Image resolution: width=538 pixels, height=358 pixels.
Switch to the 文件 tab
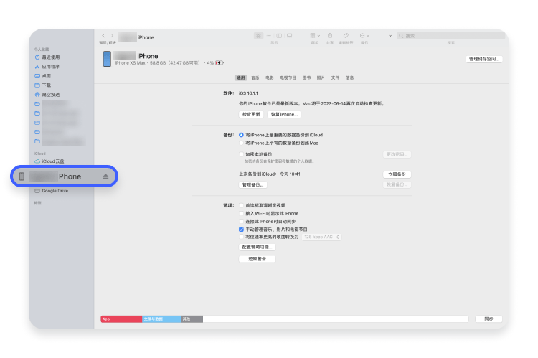(x=335, y=78)
